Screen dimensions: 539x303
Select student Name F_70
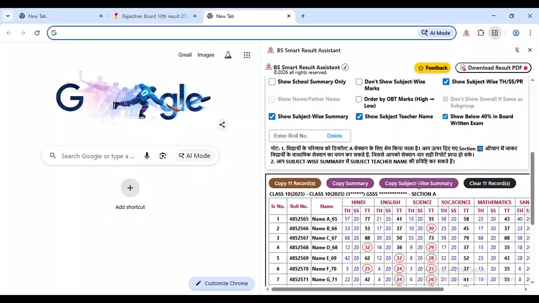coord(324,268)
